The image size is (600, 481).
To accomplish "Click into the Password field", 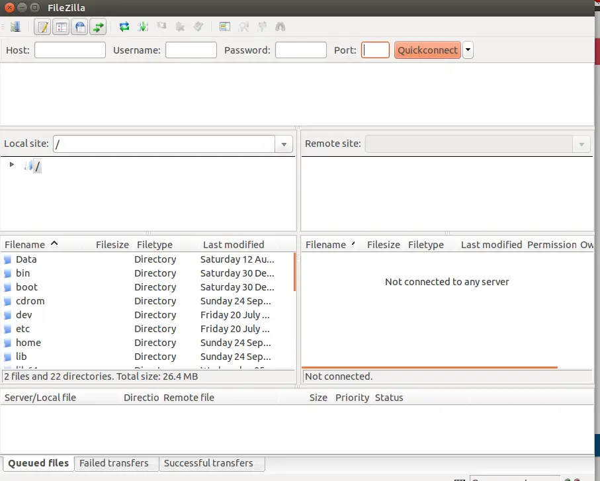I will click(x=301, y=50).
